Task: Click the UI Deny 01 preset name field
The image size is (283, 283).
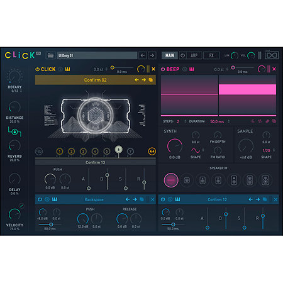Action: click(x=97, y=55)
